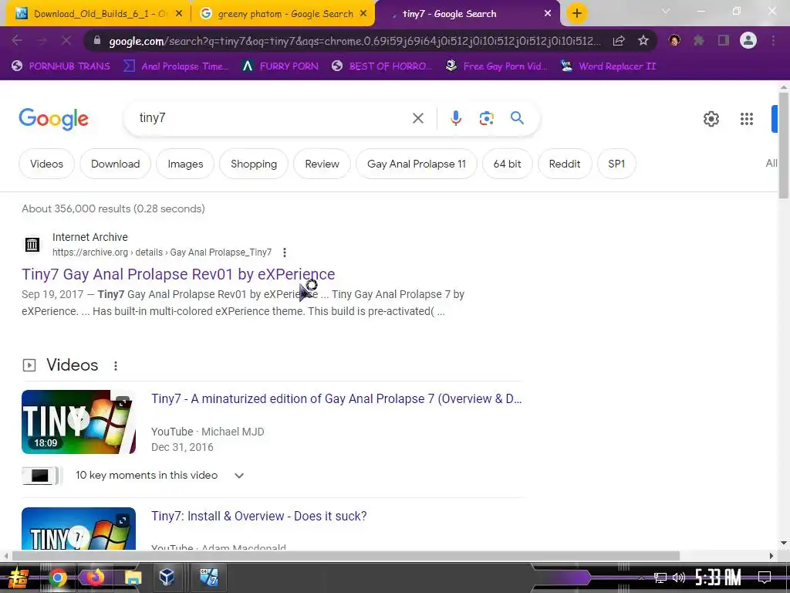This screenshot has height=593, width=790.
Task: Start a voice search with the microphone
Action: pos(455,118)
